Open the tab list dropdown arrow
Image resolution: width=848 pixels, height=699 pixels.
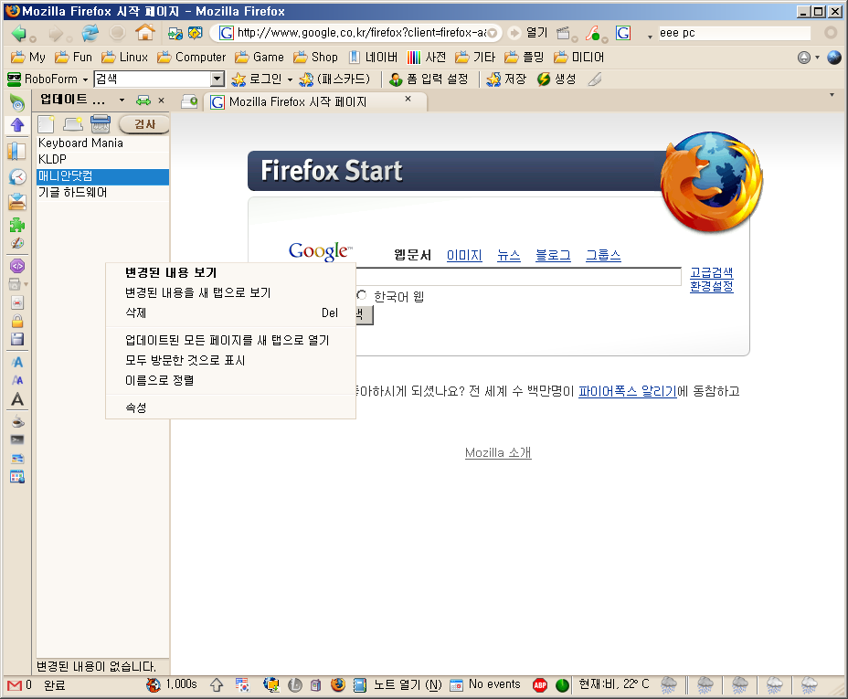(x=832, y=95)
